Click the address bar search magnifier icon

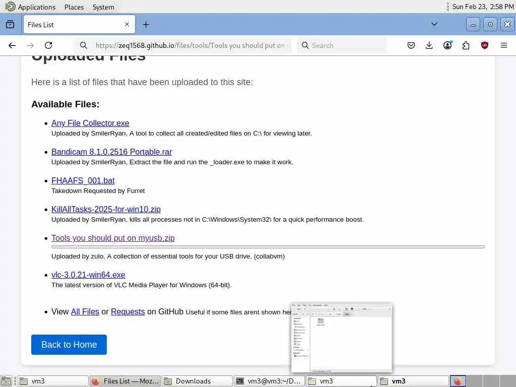point(84,45)
